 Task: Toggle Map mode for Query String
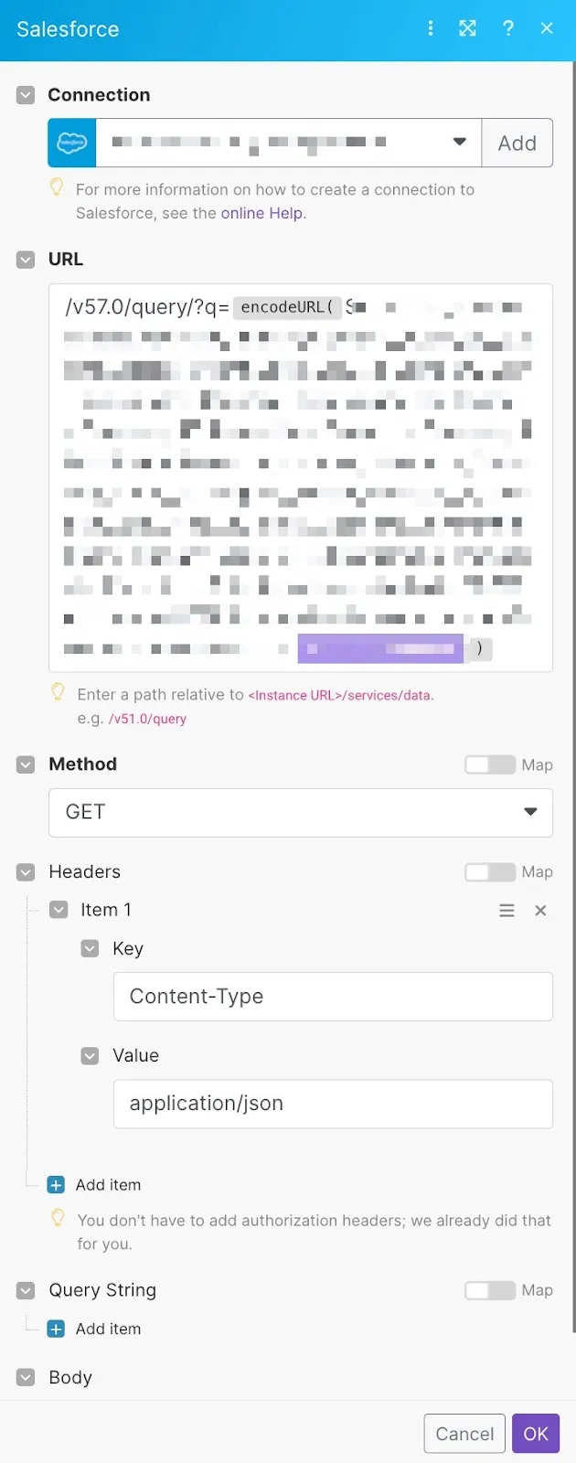point(489,1290)
